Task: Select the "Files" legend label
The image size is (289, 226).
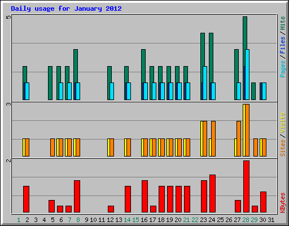Action: 282,45
